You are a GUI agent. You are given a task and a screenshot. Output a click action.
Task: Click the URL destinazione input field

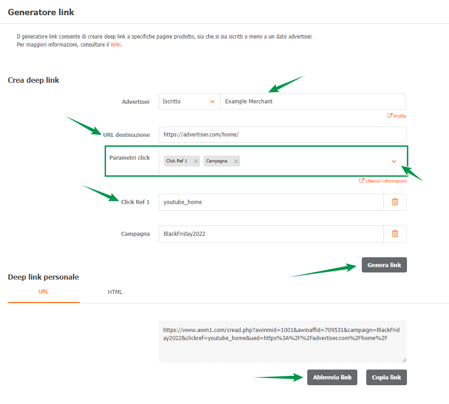[x=282, y=134]
